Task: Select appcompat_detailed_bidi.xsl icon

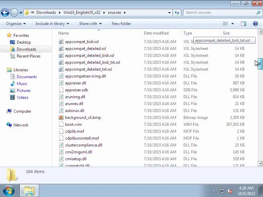Action: [61, 55]
